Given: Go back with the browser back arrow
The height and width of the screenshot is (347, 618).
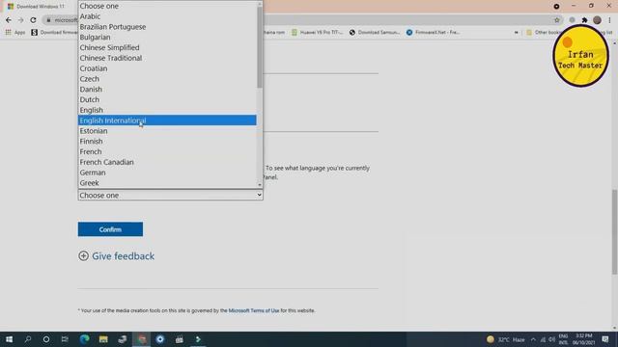Looking at the screenshot, I should pos(9,20).
